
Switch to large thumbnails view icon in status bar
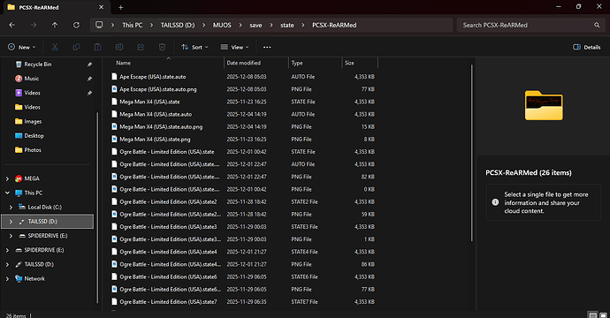[x=603, y=314]
